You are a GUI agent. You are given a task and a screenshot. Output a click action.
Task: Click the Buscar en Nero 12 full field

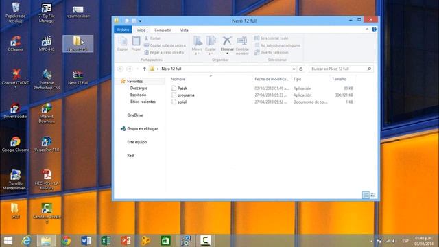[x=341, y=69]
